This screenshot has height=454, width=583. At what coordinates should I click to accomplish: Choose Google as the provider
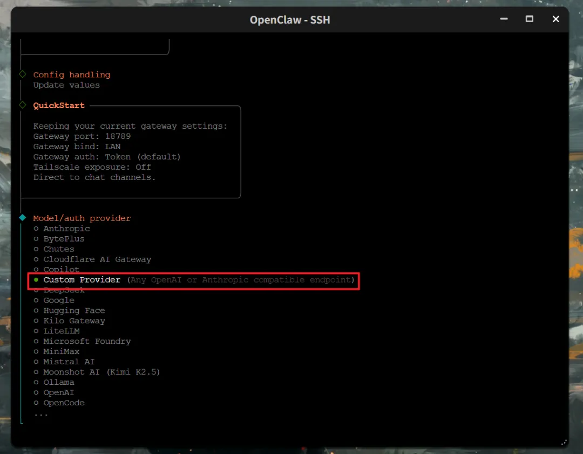coord(54,301)
